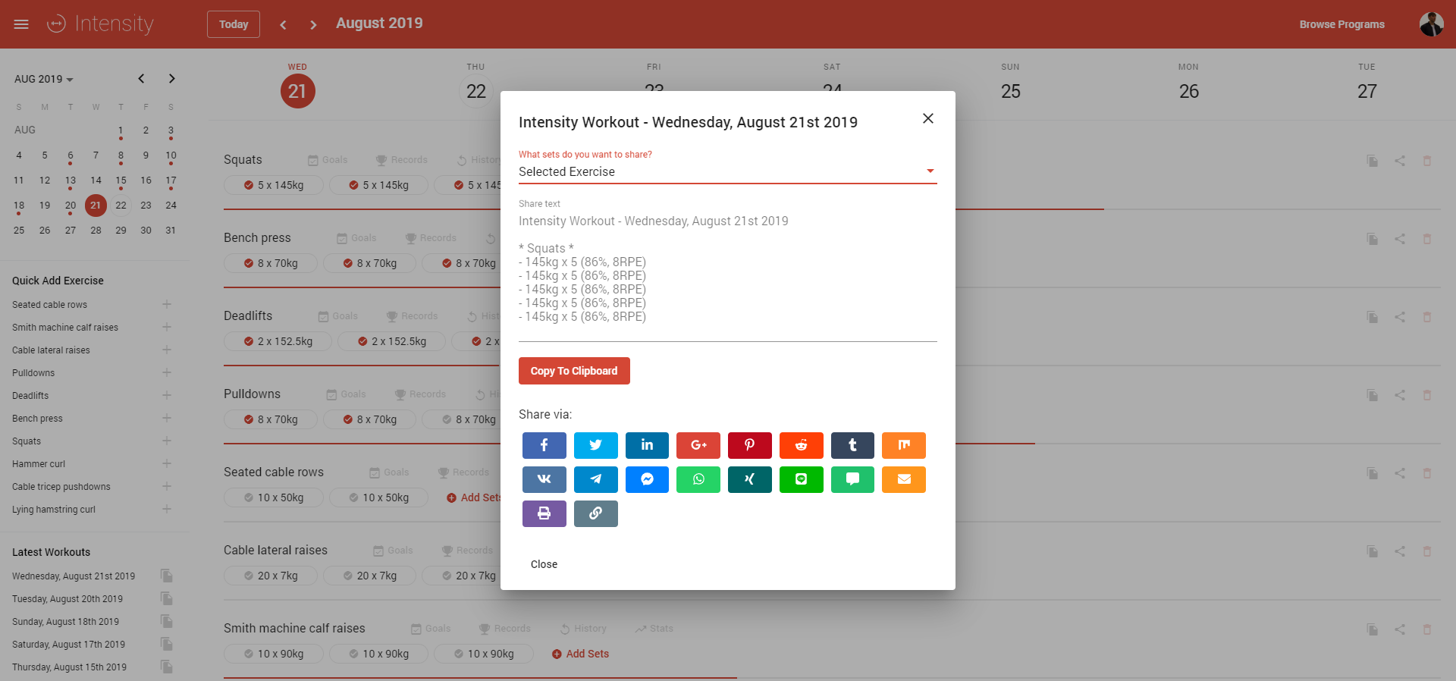The height and width of the screenshot is (681, 1456).
Task: Copy the Wednesday, August 21st 2019 workout
Action: pyautogui.click(x=167, y=576)
